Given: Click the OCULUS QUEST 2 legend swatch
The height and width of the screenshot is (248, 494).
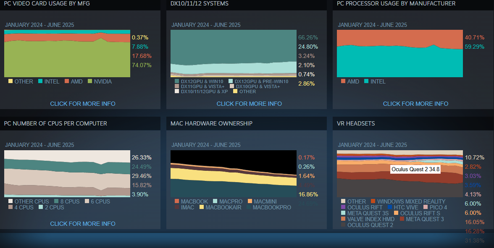Looking at the screenshot, I should tap(343, 225).
